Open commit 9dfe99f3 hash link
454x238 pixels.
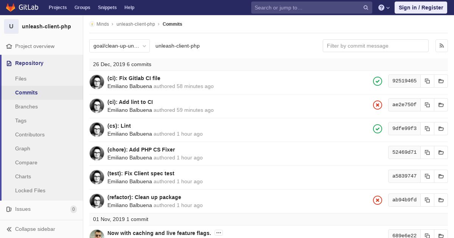point(404,128)
